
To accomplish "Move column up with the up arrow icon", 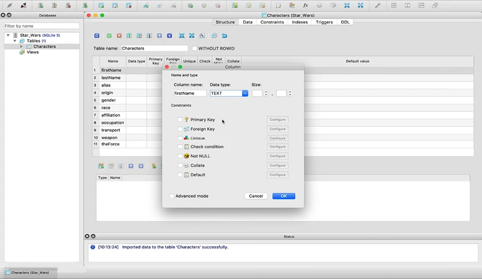I will point(159,36).
